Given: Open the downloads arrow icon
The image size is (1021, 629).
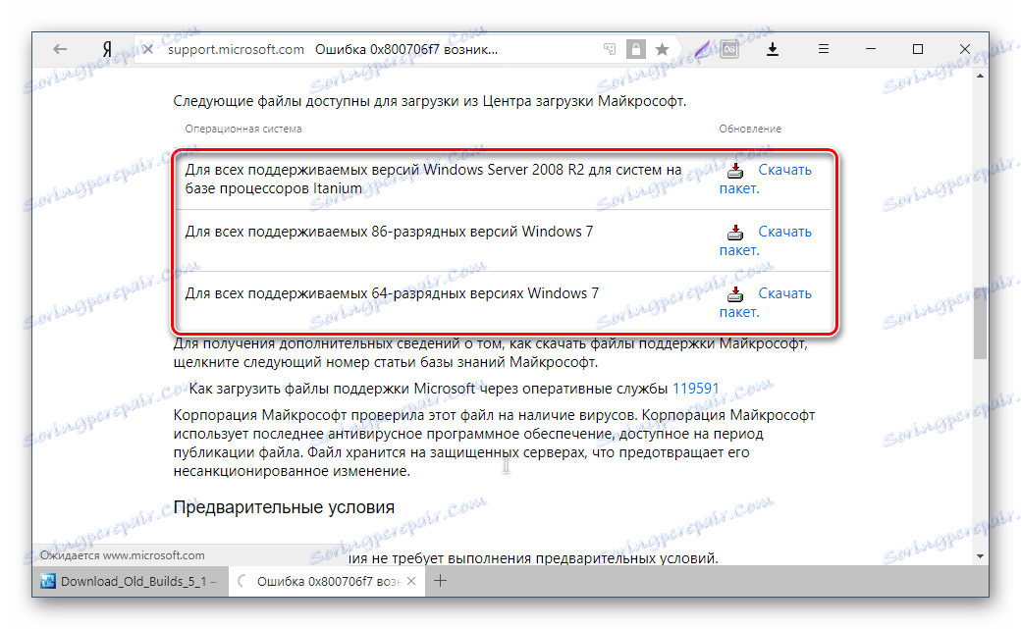Looking at the screenshot, I should click(773, 49).
